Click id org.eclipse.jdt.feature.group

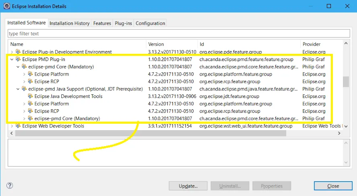[229, 96]
